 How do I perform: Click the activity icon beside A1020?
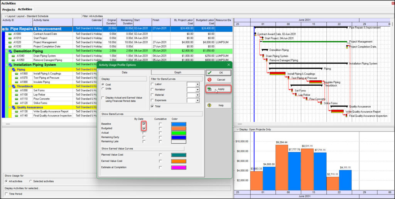(10, 42)
